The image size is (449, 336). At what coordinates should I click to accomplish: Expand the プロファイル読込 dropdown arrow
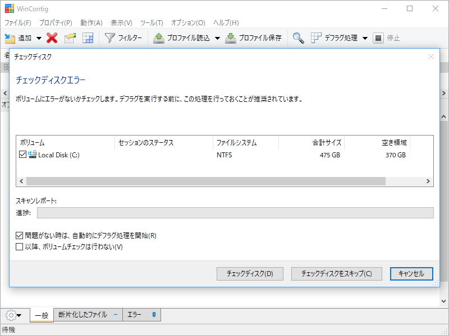click(217, 38)
